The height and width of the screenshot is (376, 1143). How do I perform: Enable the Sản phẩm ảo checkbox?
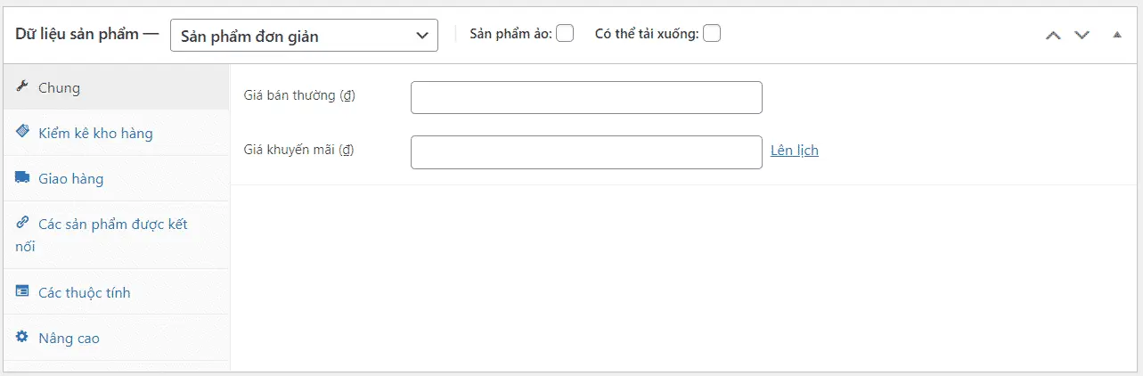coord(565,34)
